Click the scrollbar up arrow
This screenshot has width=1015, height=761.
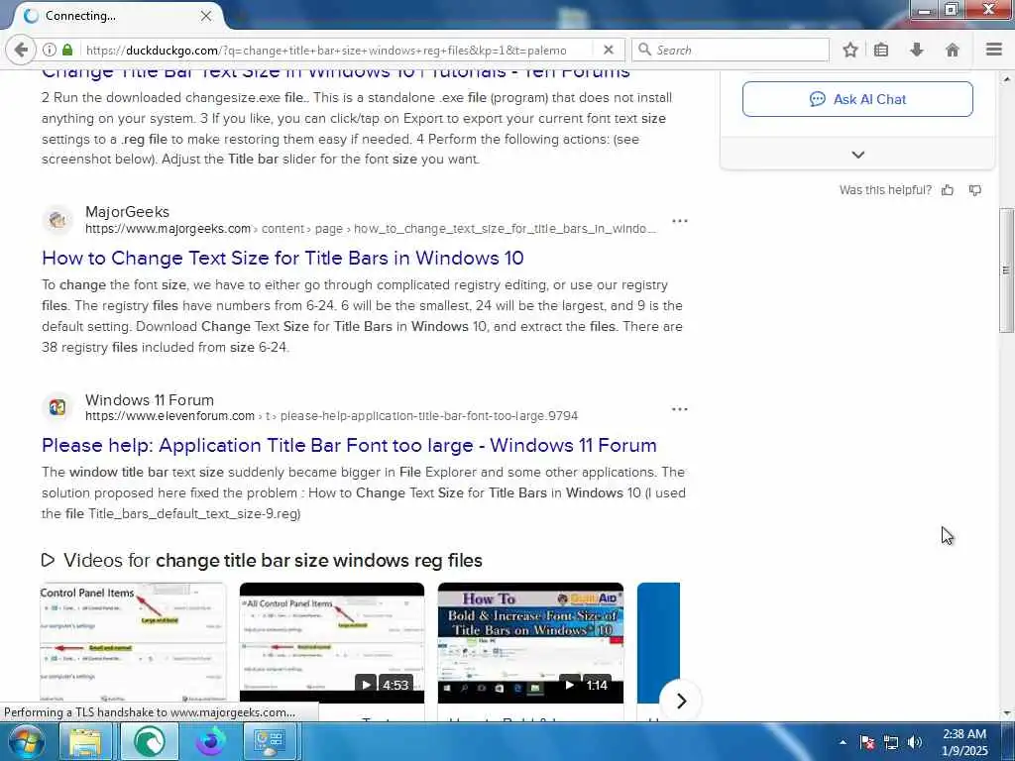tap(1006, 79)
